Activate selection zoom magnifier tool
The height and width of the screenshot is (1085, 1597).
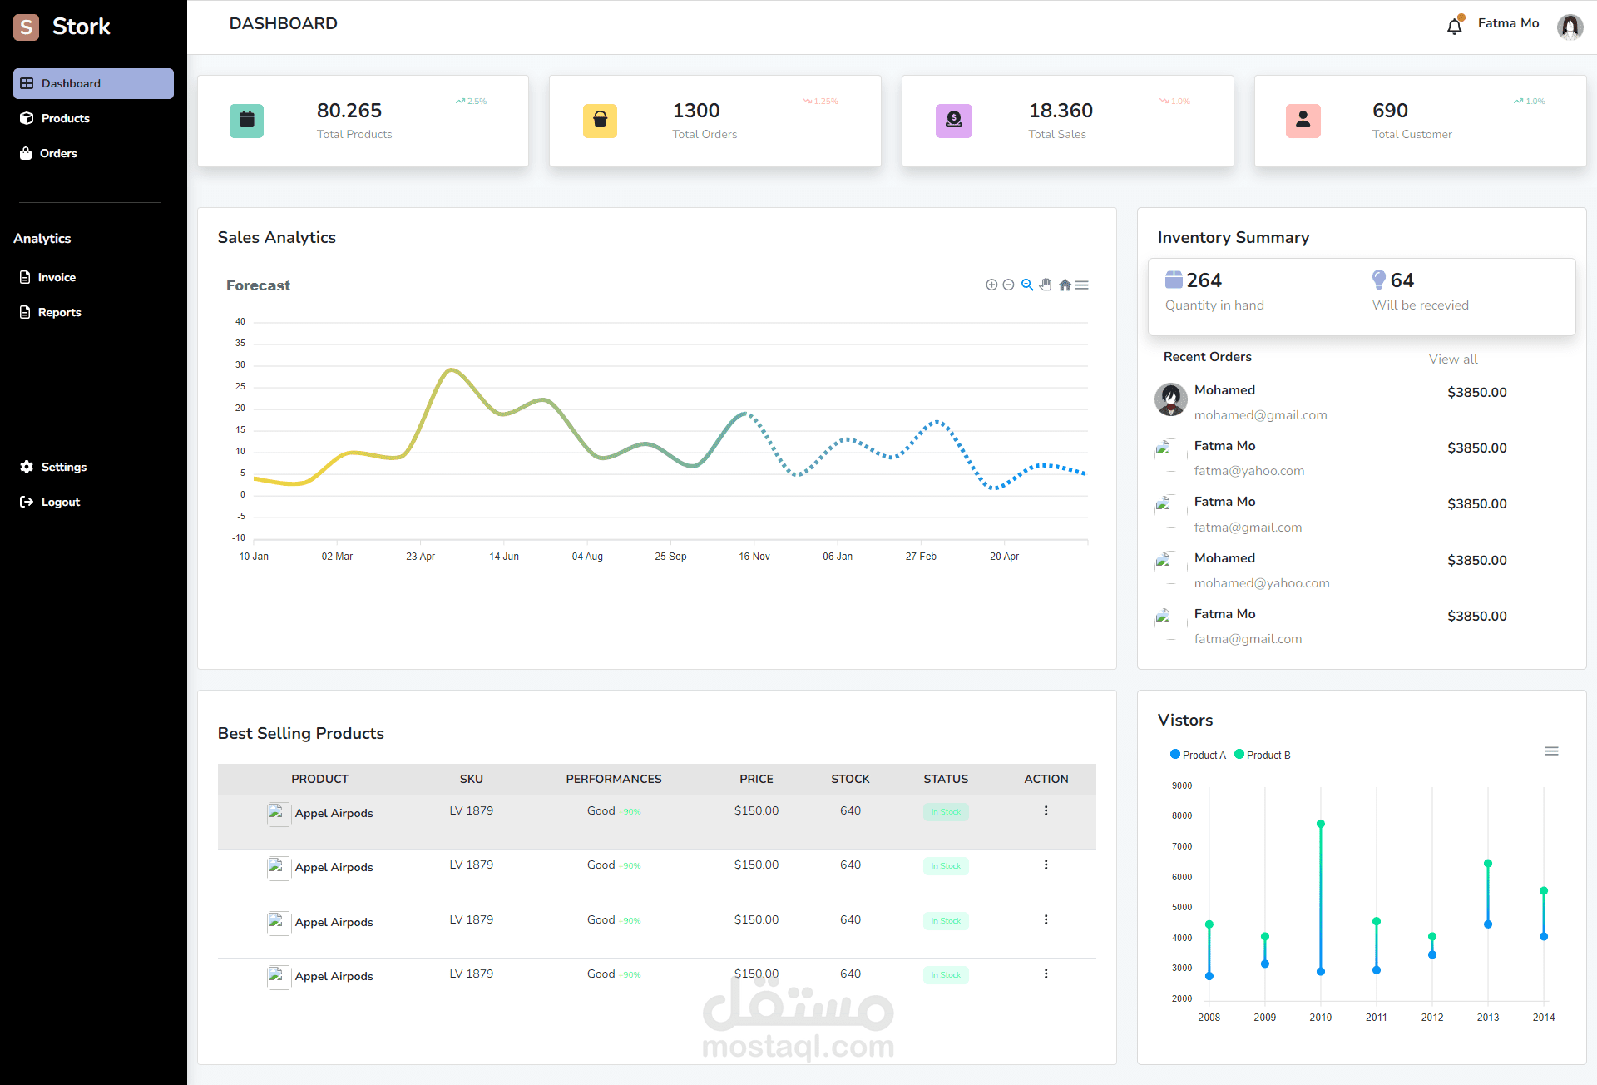(x=1027, y=285)
